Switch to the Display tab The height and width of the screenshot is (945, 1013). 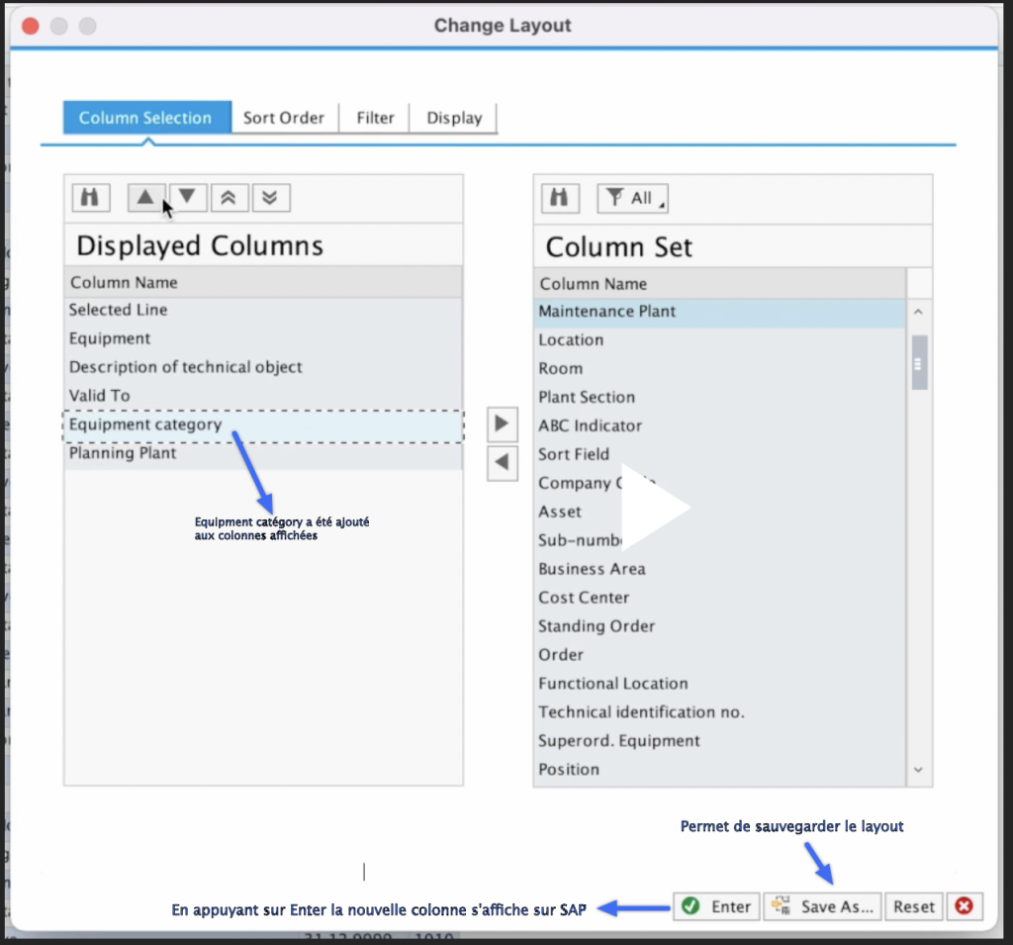coord(454,118)
